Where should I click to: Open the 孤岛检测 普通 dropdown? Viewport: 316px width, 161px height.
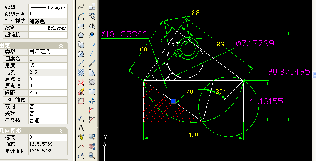coord(48,120)
